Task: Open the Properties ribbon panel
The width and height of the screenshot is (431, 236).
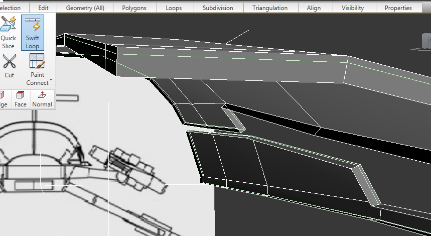Action: coord(398,8)
